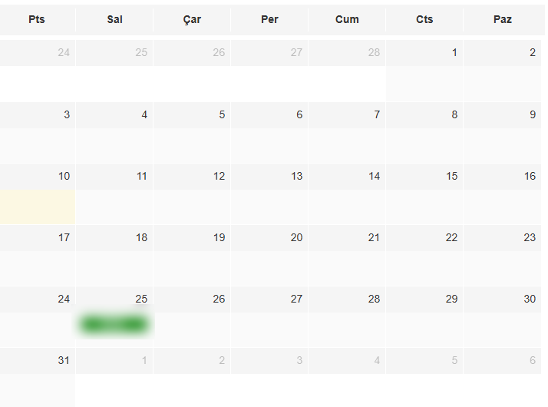This screenshot has height=407, width=548.
Task: Select day 15 in the calendar
Action: coord(451,176)
